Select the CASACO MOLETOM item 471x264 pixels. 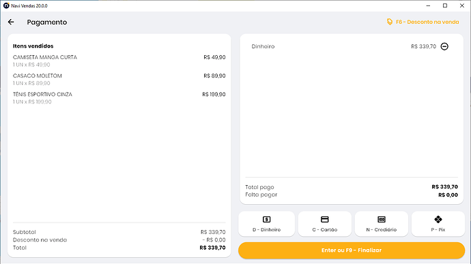(x=119, y=80)
